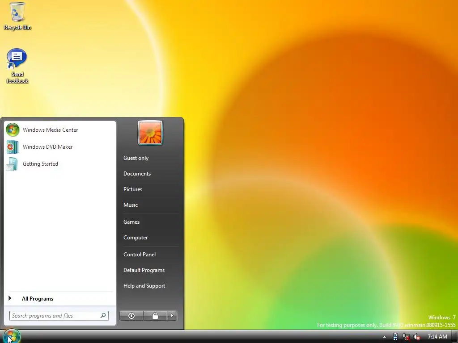Click the Show desktop button
458x343 pixels.
click(x=455, y=337)
